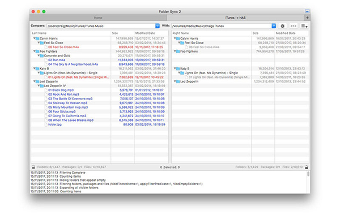340x215 pixels.
Task: Add a new tab with plus button
Action: [307, 18]
